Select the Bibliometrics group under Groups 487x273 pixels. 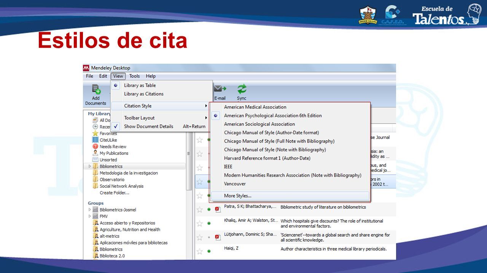point(111,249)
